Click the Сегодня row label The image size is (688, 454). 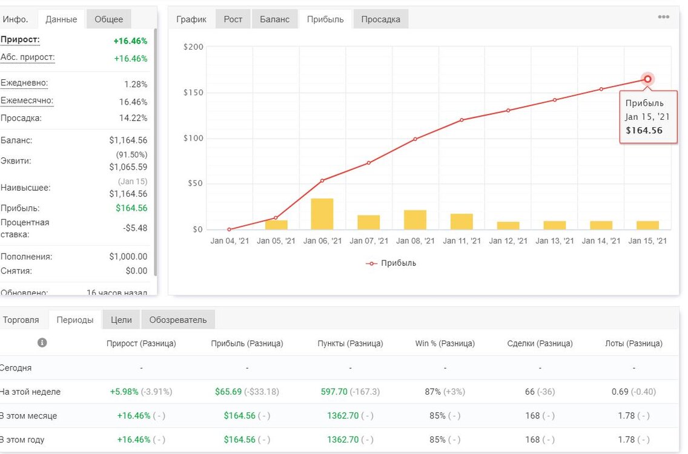pos(15,367)
